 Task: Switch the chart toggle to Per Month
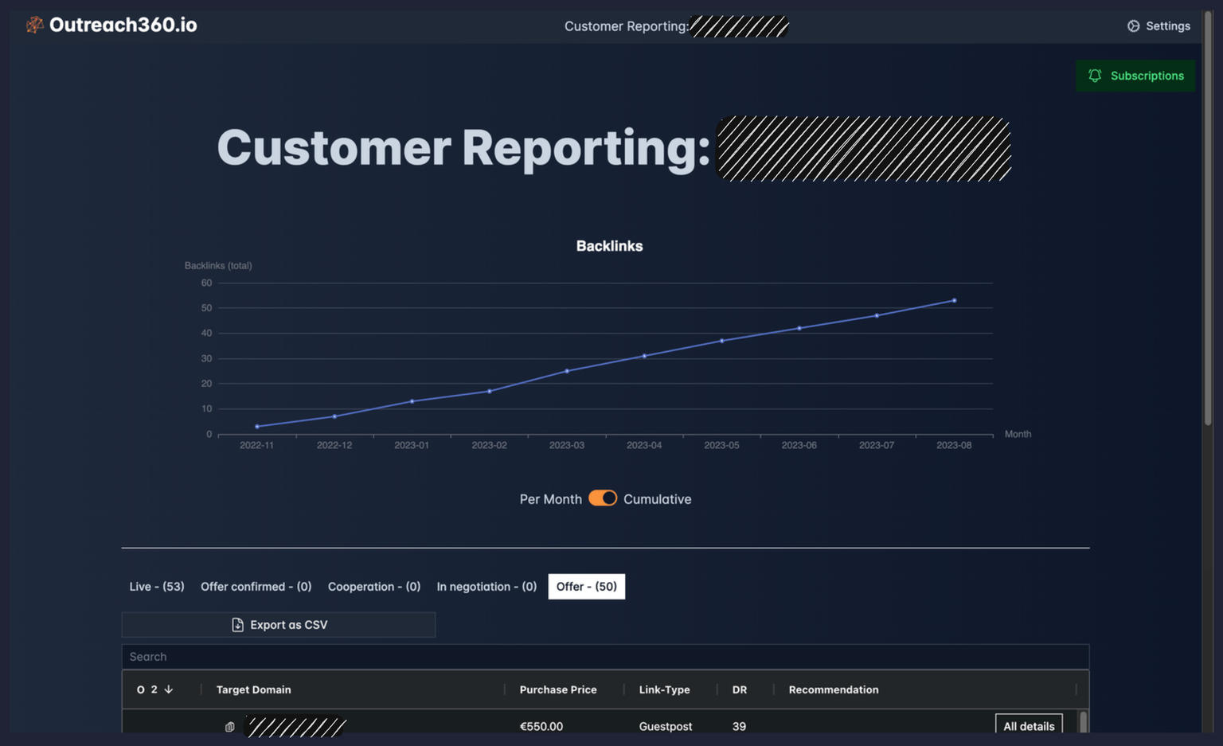[603, 498]
